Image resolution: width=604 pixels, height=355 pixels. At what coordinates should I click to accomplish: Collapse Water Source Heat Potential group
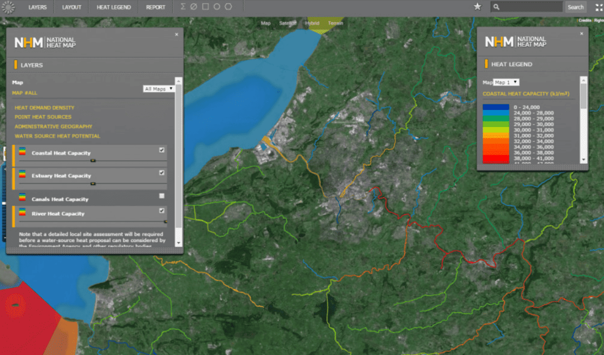[57, 136]
